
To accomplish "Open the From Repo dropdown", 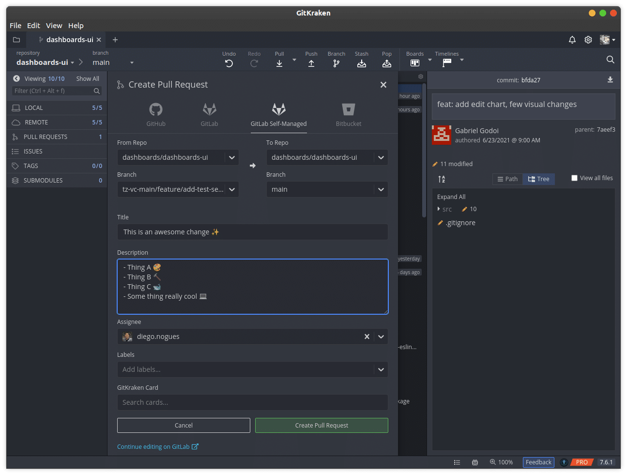I will click(x=231, y=157).
